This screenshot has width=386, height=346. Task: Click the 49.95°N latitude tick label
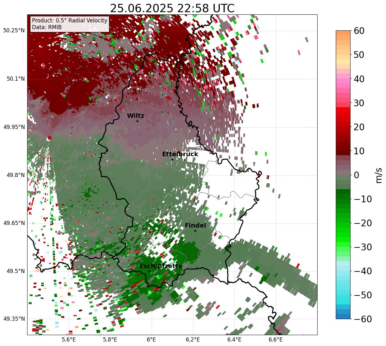click(x=14, y=127)
